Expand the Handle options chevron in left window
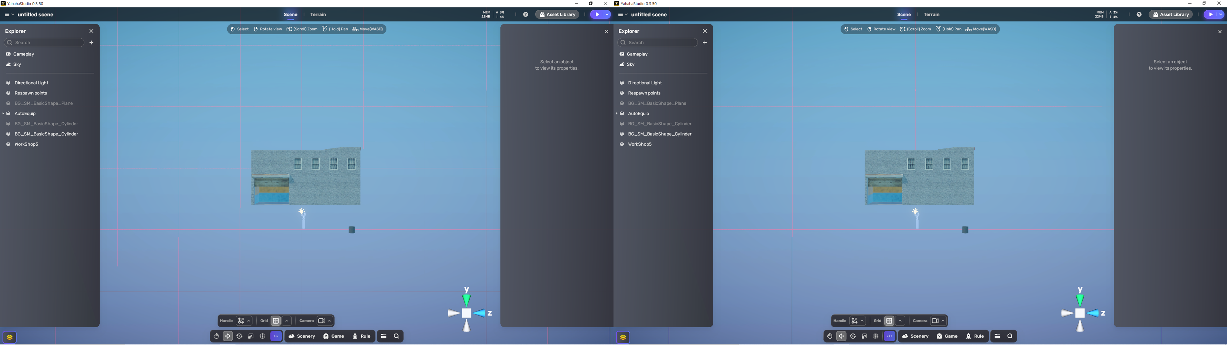The width and height of the screenshot is (1227, 345). coord(249,321)
